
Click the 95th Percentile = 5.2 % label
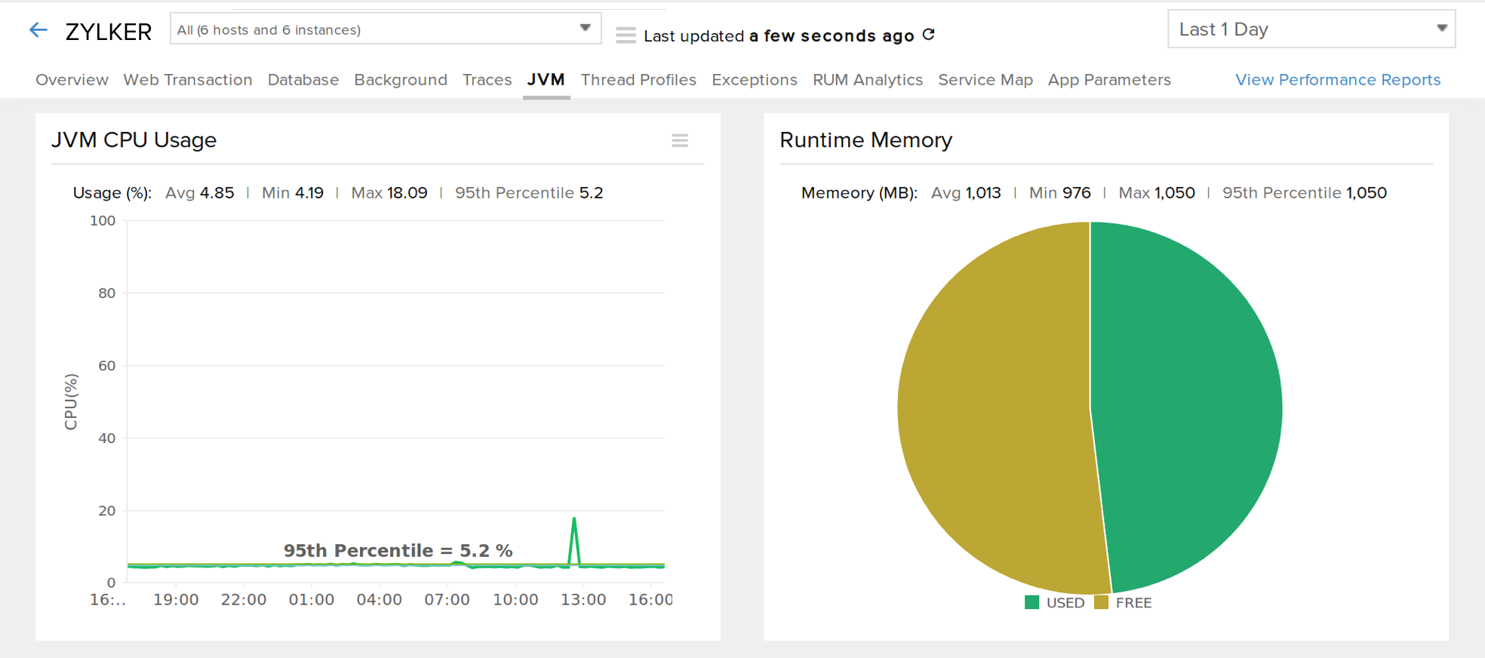(398, 551)
